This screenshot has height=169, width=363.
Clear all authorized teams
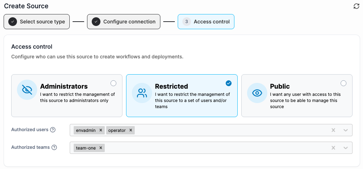(333, 148)
